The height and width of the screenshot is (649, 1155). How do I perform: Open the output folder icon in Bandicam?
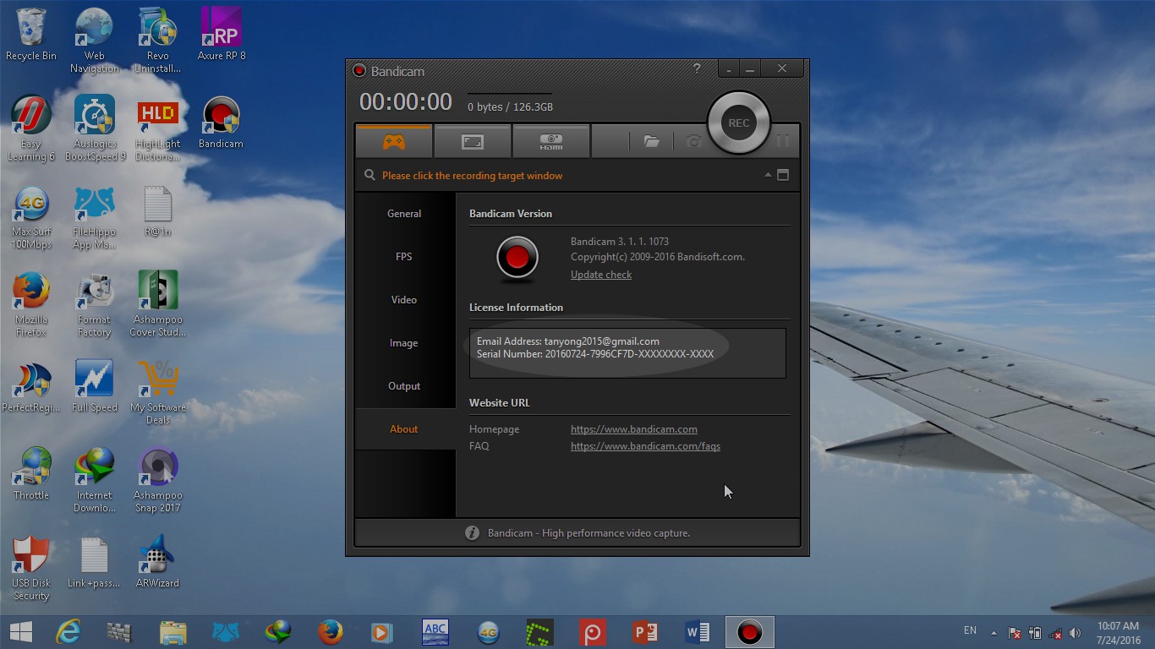pyautogui.click(x=651, y=142)
